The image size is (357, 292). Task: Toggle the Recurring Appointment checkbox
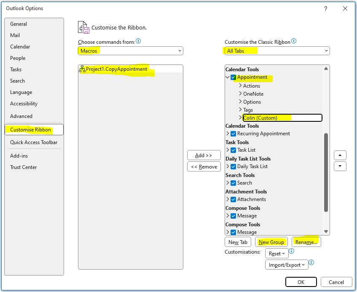pos(233,134)
